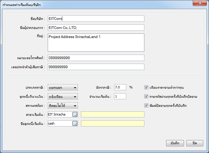Toggle the เตือนราคาขายต่ำกว่าทุน checkbox
The image size is (209, 153).
146,88
